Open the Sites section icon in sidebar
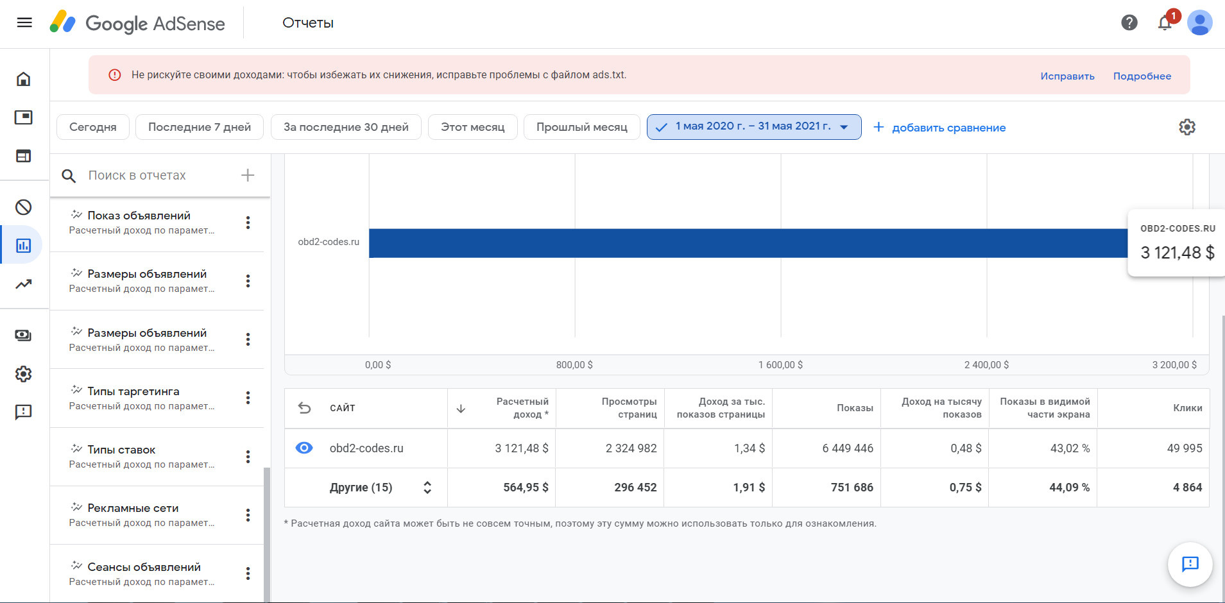Viewport: 1225px width, 603px height. coord(24,156)
